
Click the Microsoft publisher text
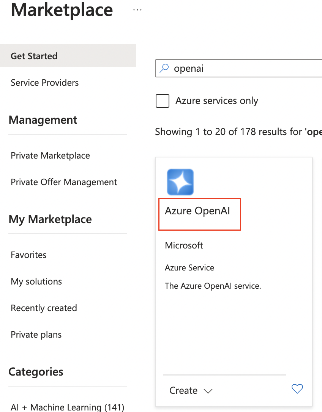coord(184,245)
